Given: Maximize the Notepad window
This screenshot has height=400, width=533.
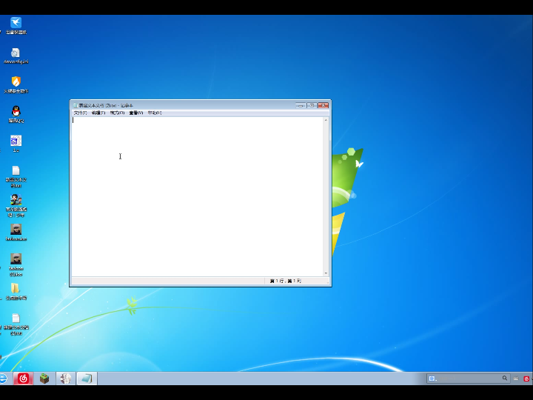Looking at the screenshot, I should [312, 105].
